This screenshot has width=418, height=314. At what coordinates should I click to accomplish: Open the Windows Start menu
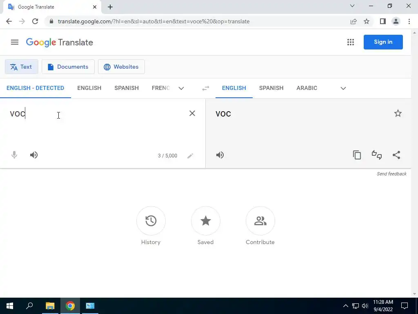[10, 306]
